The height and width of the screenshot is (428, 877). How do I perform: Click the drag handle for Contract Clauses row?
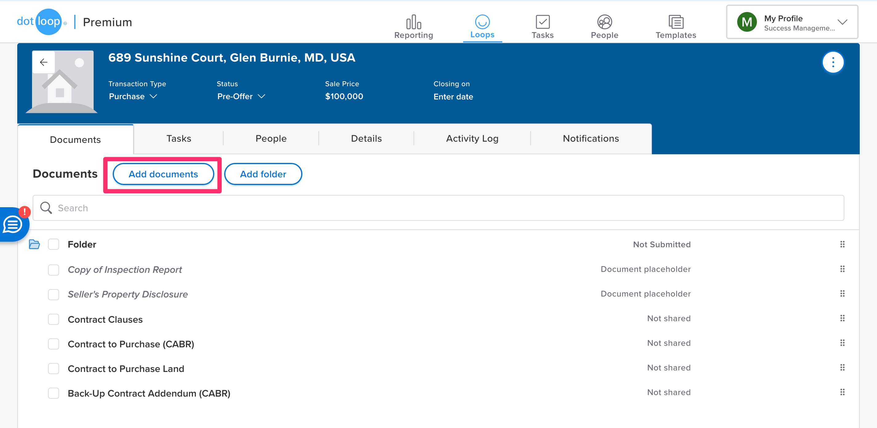[x=842, y=318]
